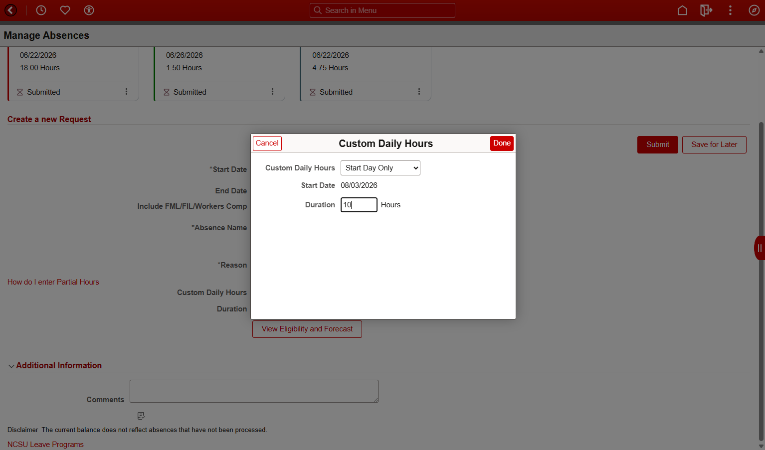Go to Home icon

tap(682, 10)
